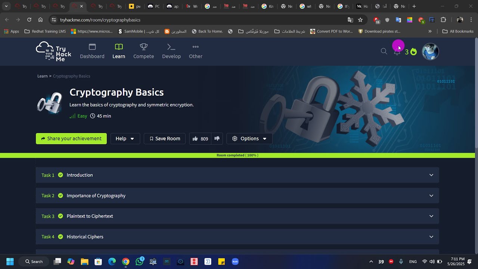Close the active TryHackMe tab

point(81,6)
